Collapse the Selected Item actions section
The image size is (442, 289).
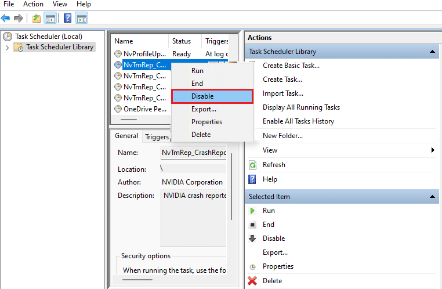click(x=432, y=197)
